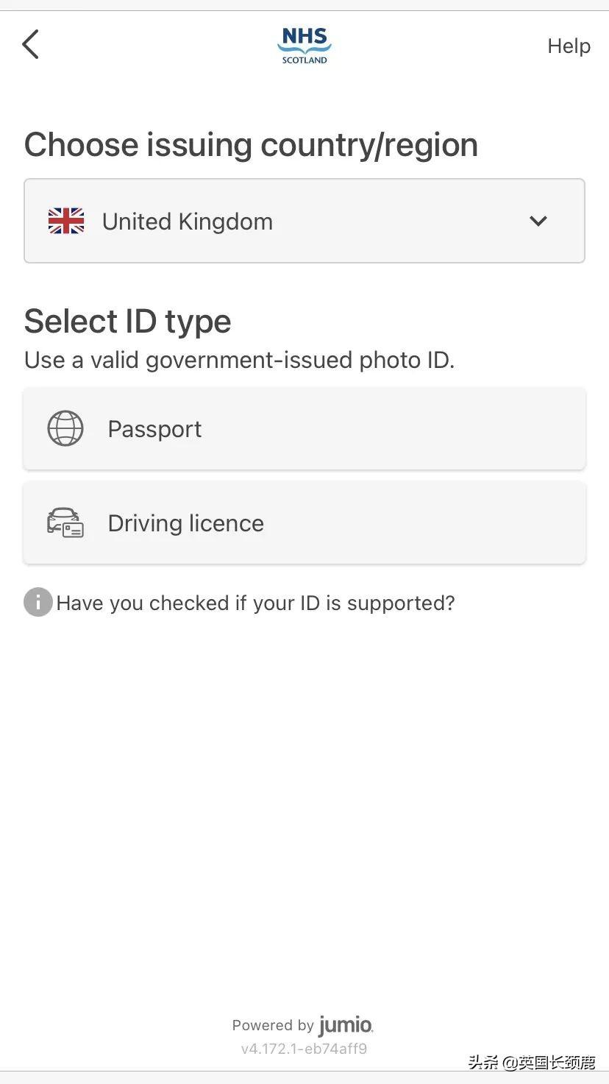This screenshot has height=1084, width=609.
Task: Click the "Select ID type" heading
Action: [x=127, y=322]
